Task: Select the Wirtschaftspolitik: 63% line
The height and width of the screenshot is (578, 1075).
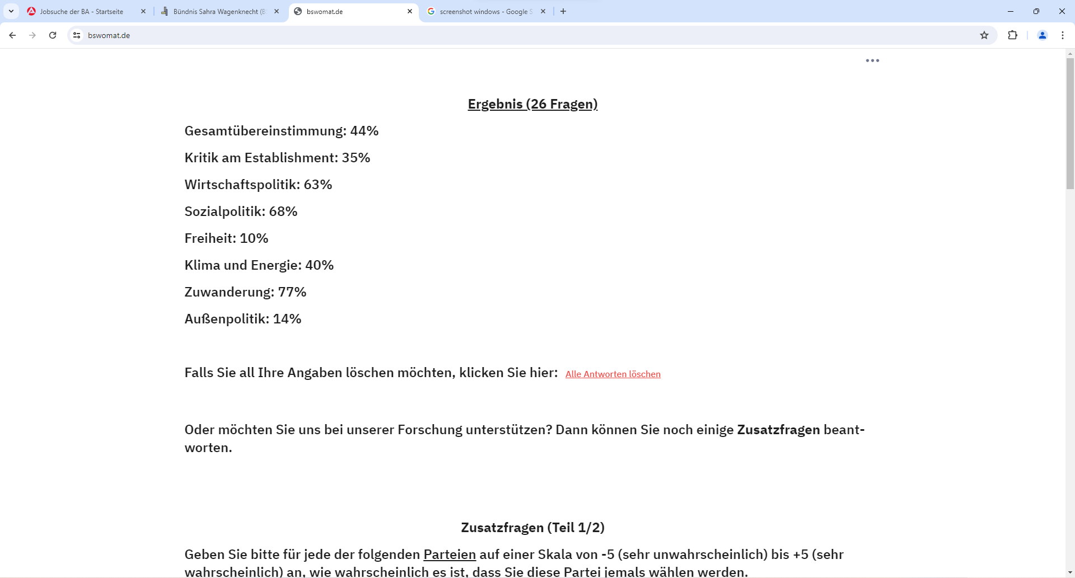Action: click(x=259, y=185)
